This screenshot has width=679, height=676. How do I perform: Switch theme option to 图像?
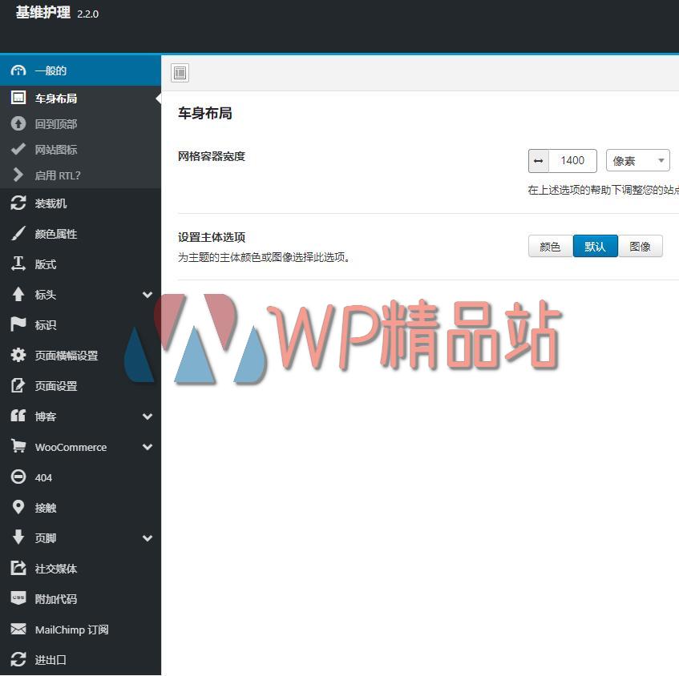(x=641, y=246)
